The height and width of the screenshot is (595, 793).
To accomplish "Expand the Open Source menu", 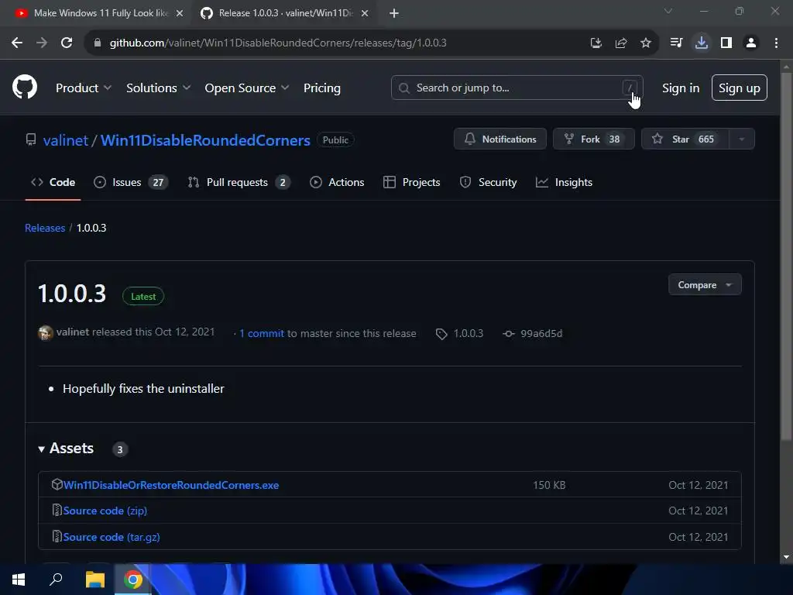I will point(247,88).
